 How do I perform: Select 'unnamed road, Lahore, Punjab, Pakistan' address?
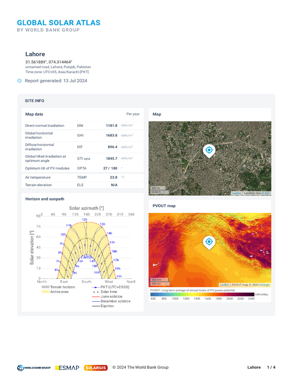(x=58, y=67)
